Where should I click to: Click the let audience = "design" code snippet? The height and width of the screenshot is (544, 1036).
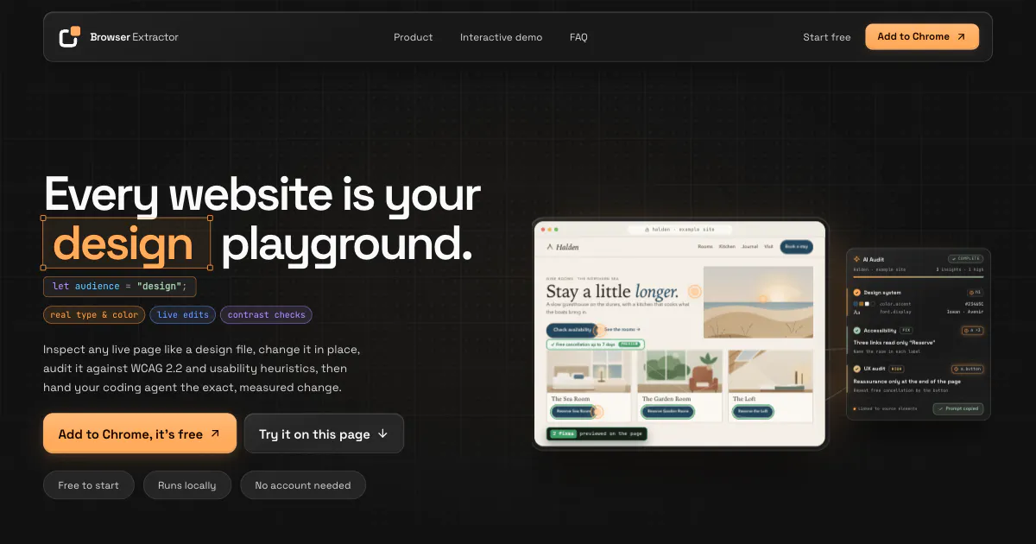119,286
